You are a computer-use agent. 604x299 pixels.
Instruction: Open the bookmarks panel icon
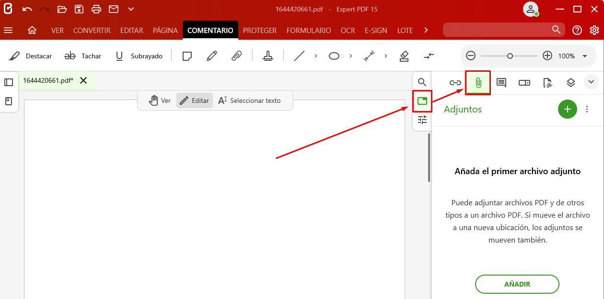coord(9,101)
